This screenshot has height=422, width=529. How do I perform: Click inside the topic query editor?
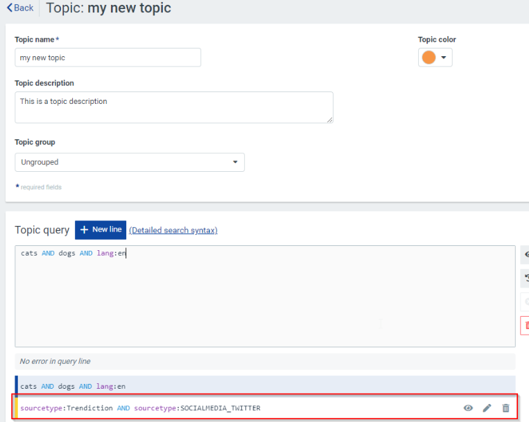pos(265,297)
